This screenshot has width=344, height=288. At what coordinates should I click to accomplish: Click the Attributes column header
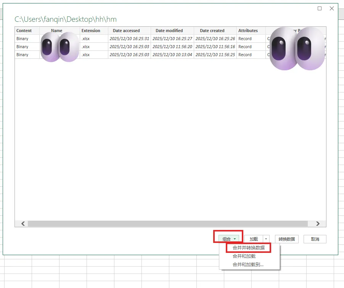pyautogui.click(x=251, y=31)
